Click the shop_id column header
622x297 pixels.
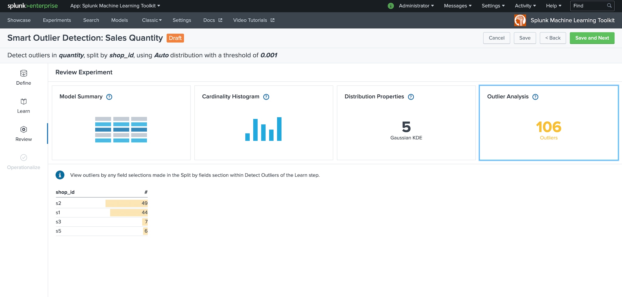(65, 192)
